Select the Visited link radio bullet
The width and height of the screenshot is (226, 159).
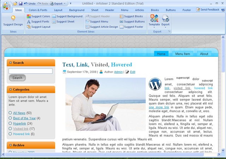tap(10, 128)
